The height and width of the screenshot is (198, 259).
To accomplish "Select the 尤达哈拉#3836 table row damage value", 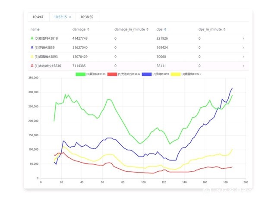I will coord(80,66).
